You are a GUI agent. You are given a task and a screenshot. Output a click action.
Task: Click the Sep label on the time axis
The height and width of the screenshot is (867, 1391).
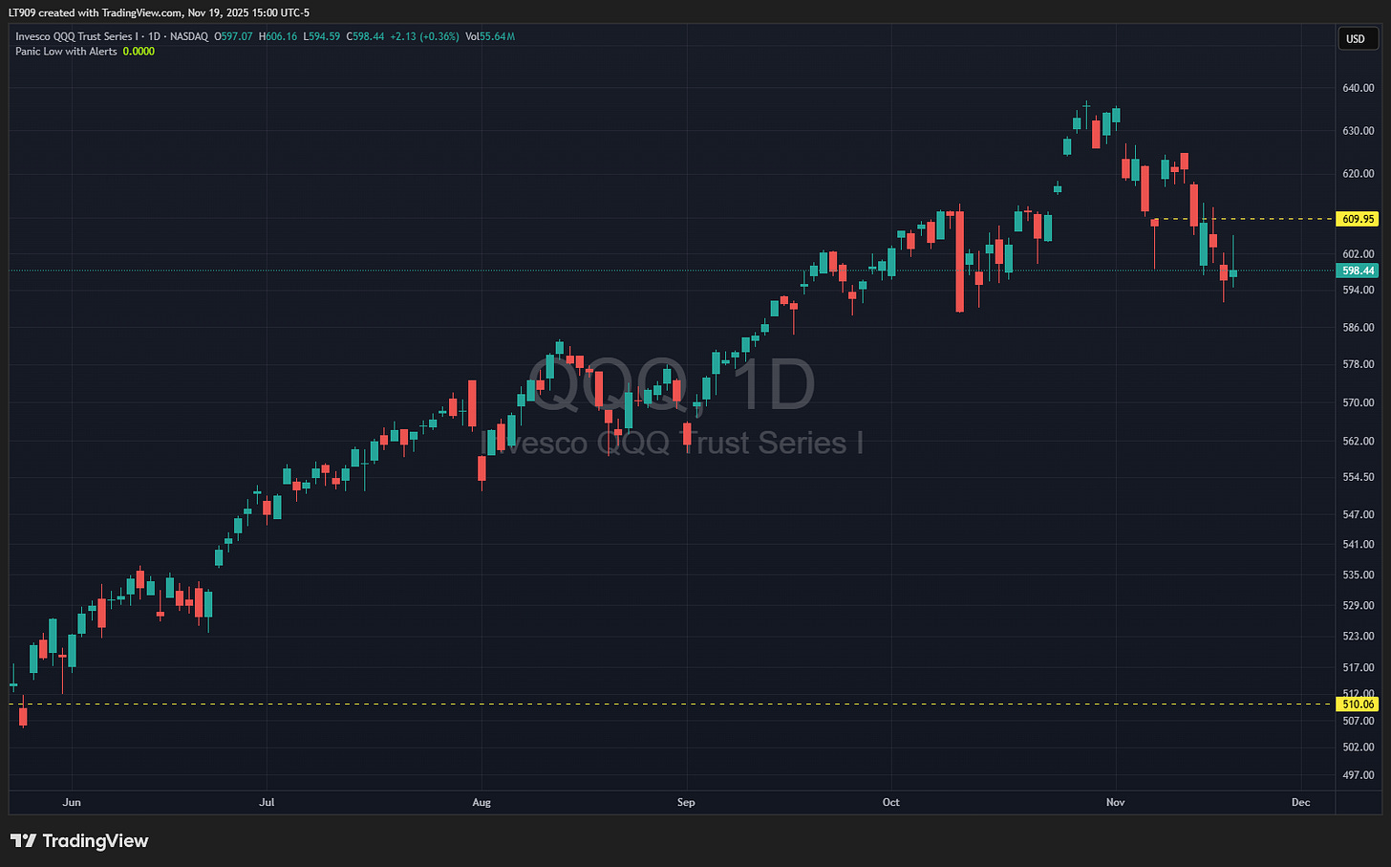686,802
